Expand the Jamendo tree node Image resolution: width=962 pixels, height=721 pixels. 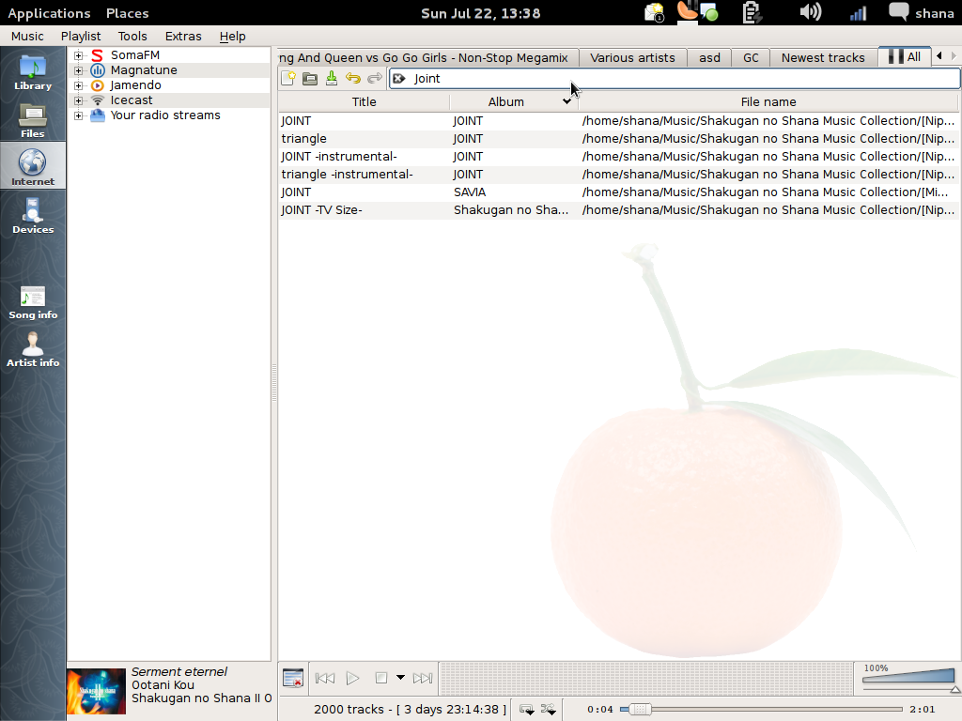[x=79, y=85]
